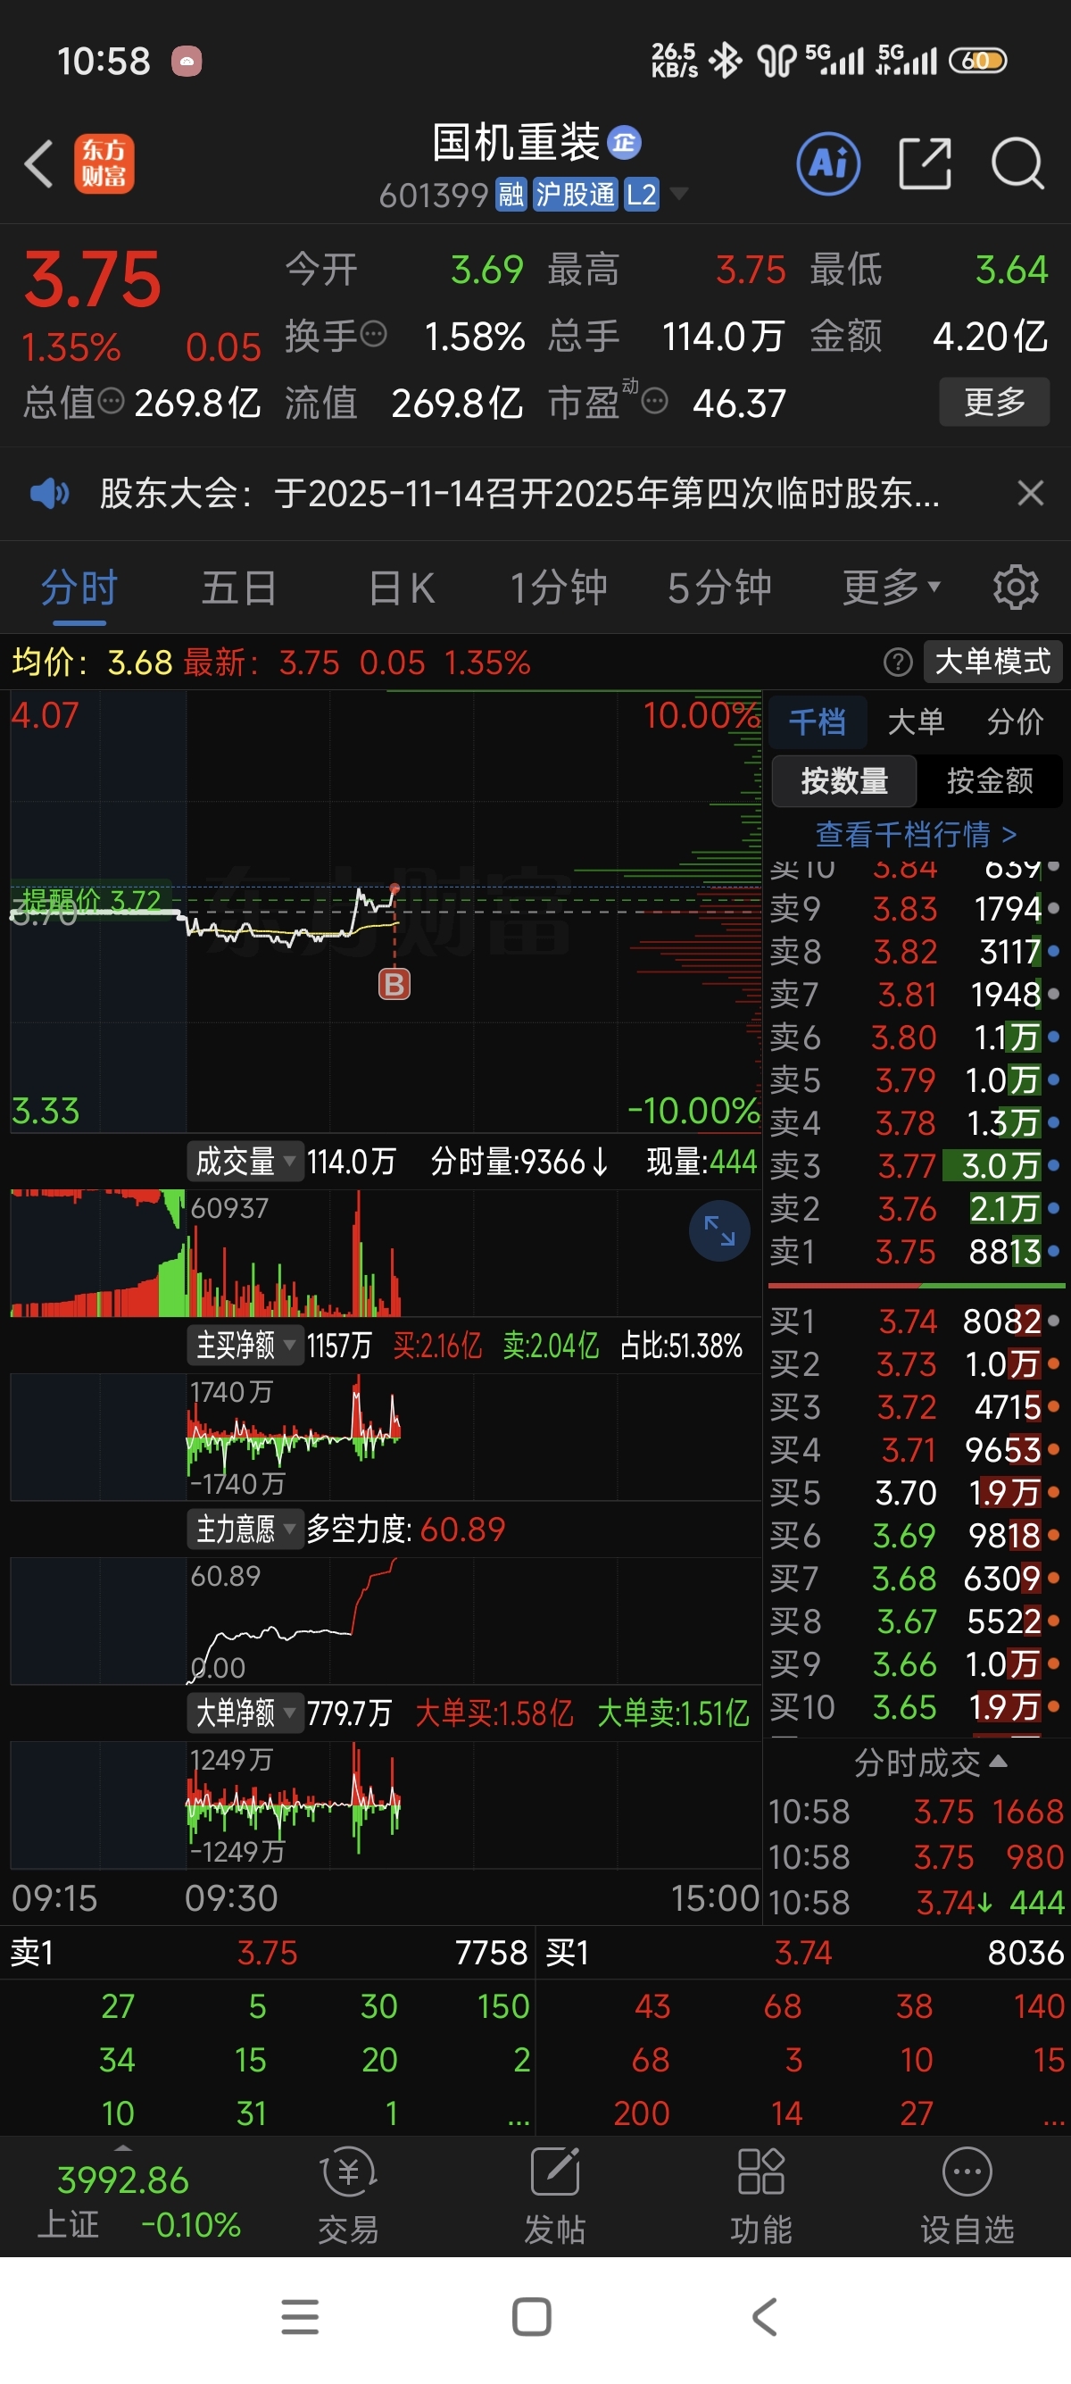This screenshot has height=2384, width=1071.
Task: Select the 分时 chart tab
Action: tap(79, 588)
